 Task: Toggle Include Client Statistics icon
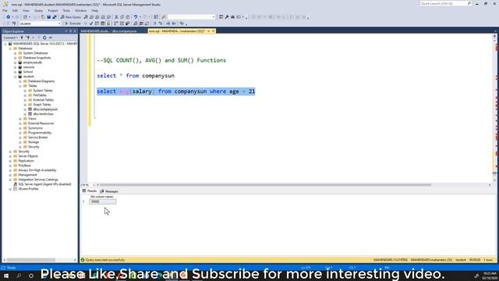point(127,23)
